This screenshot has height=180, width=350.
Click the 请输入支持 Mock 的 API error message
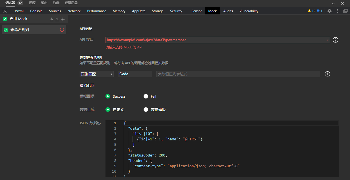click(x=124, y=47)
